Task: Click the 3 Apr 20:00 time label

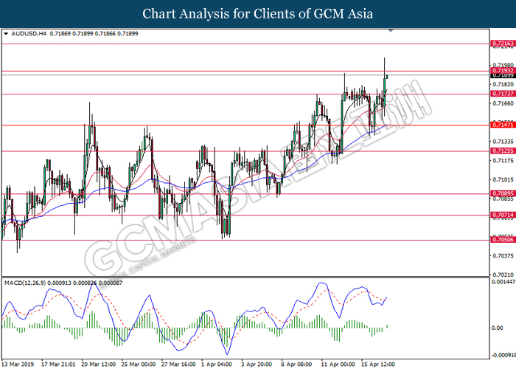Action: pyautogui.click(x=257, y=364)
